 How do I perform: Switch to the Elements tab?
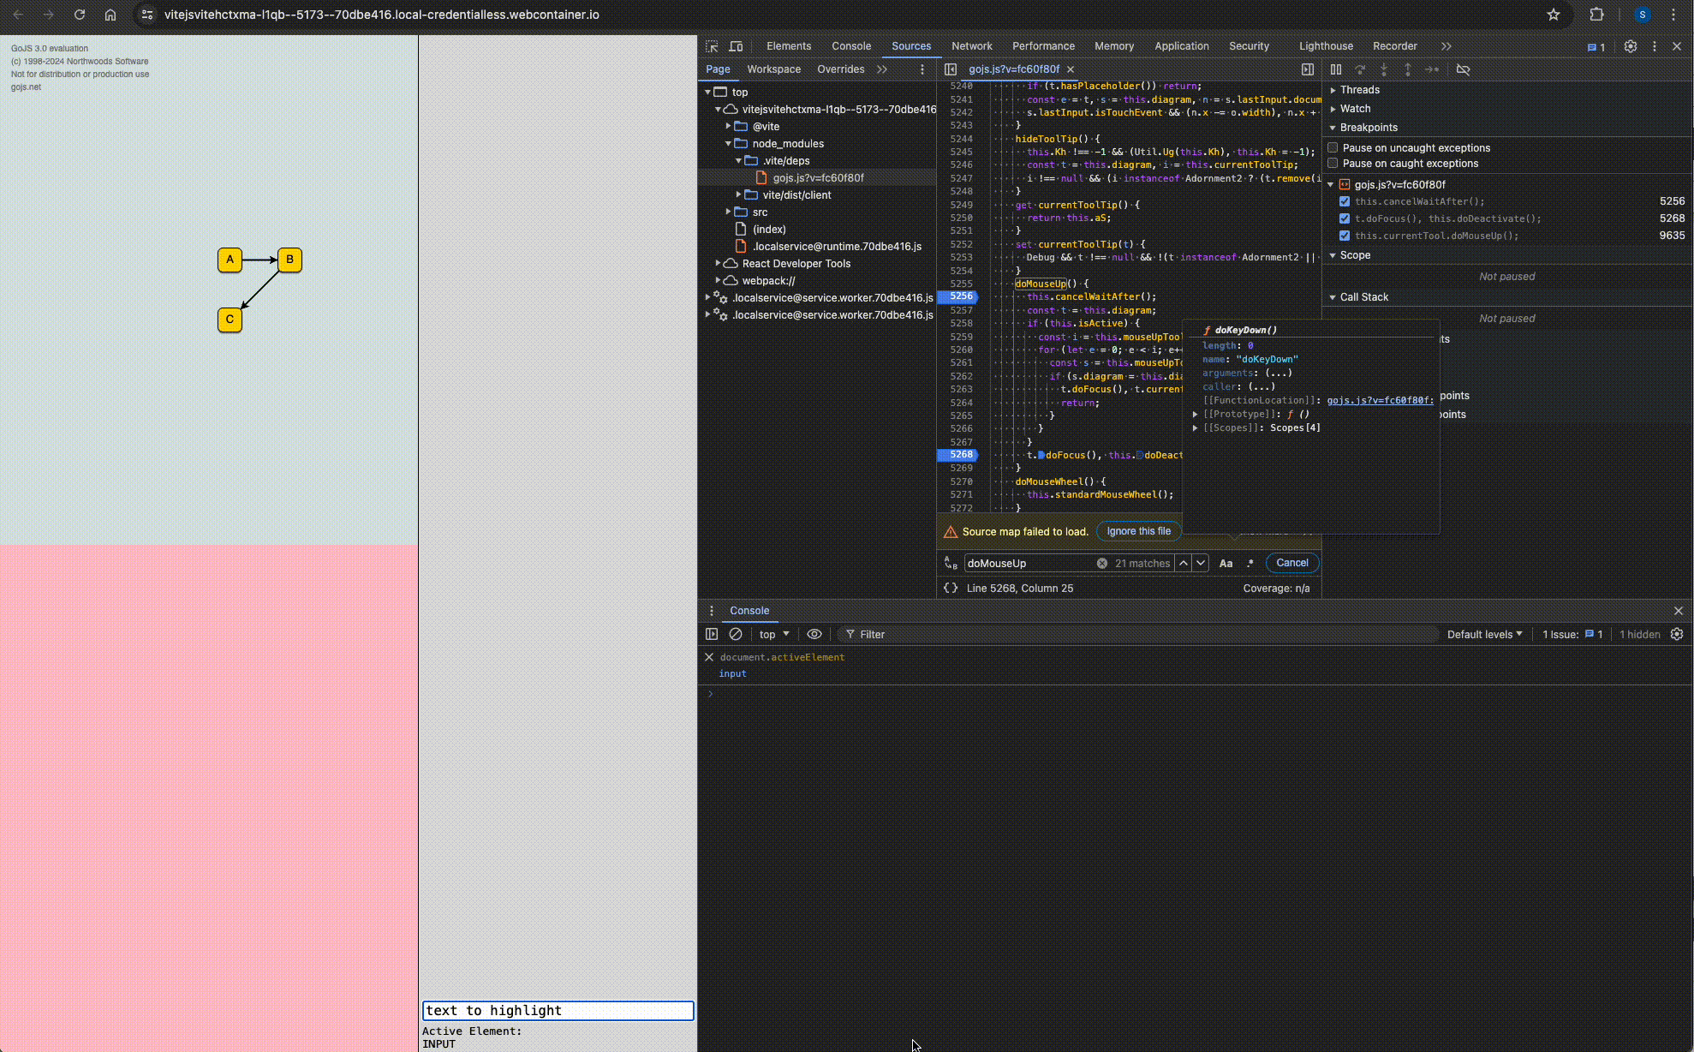point(789,46)
